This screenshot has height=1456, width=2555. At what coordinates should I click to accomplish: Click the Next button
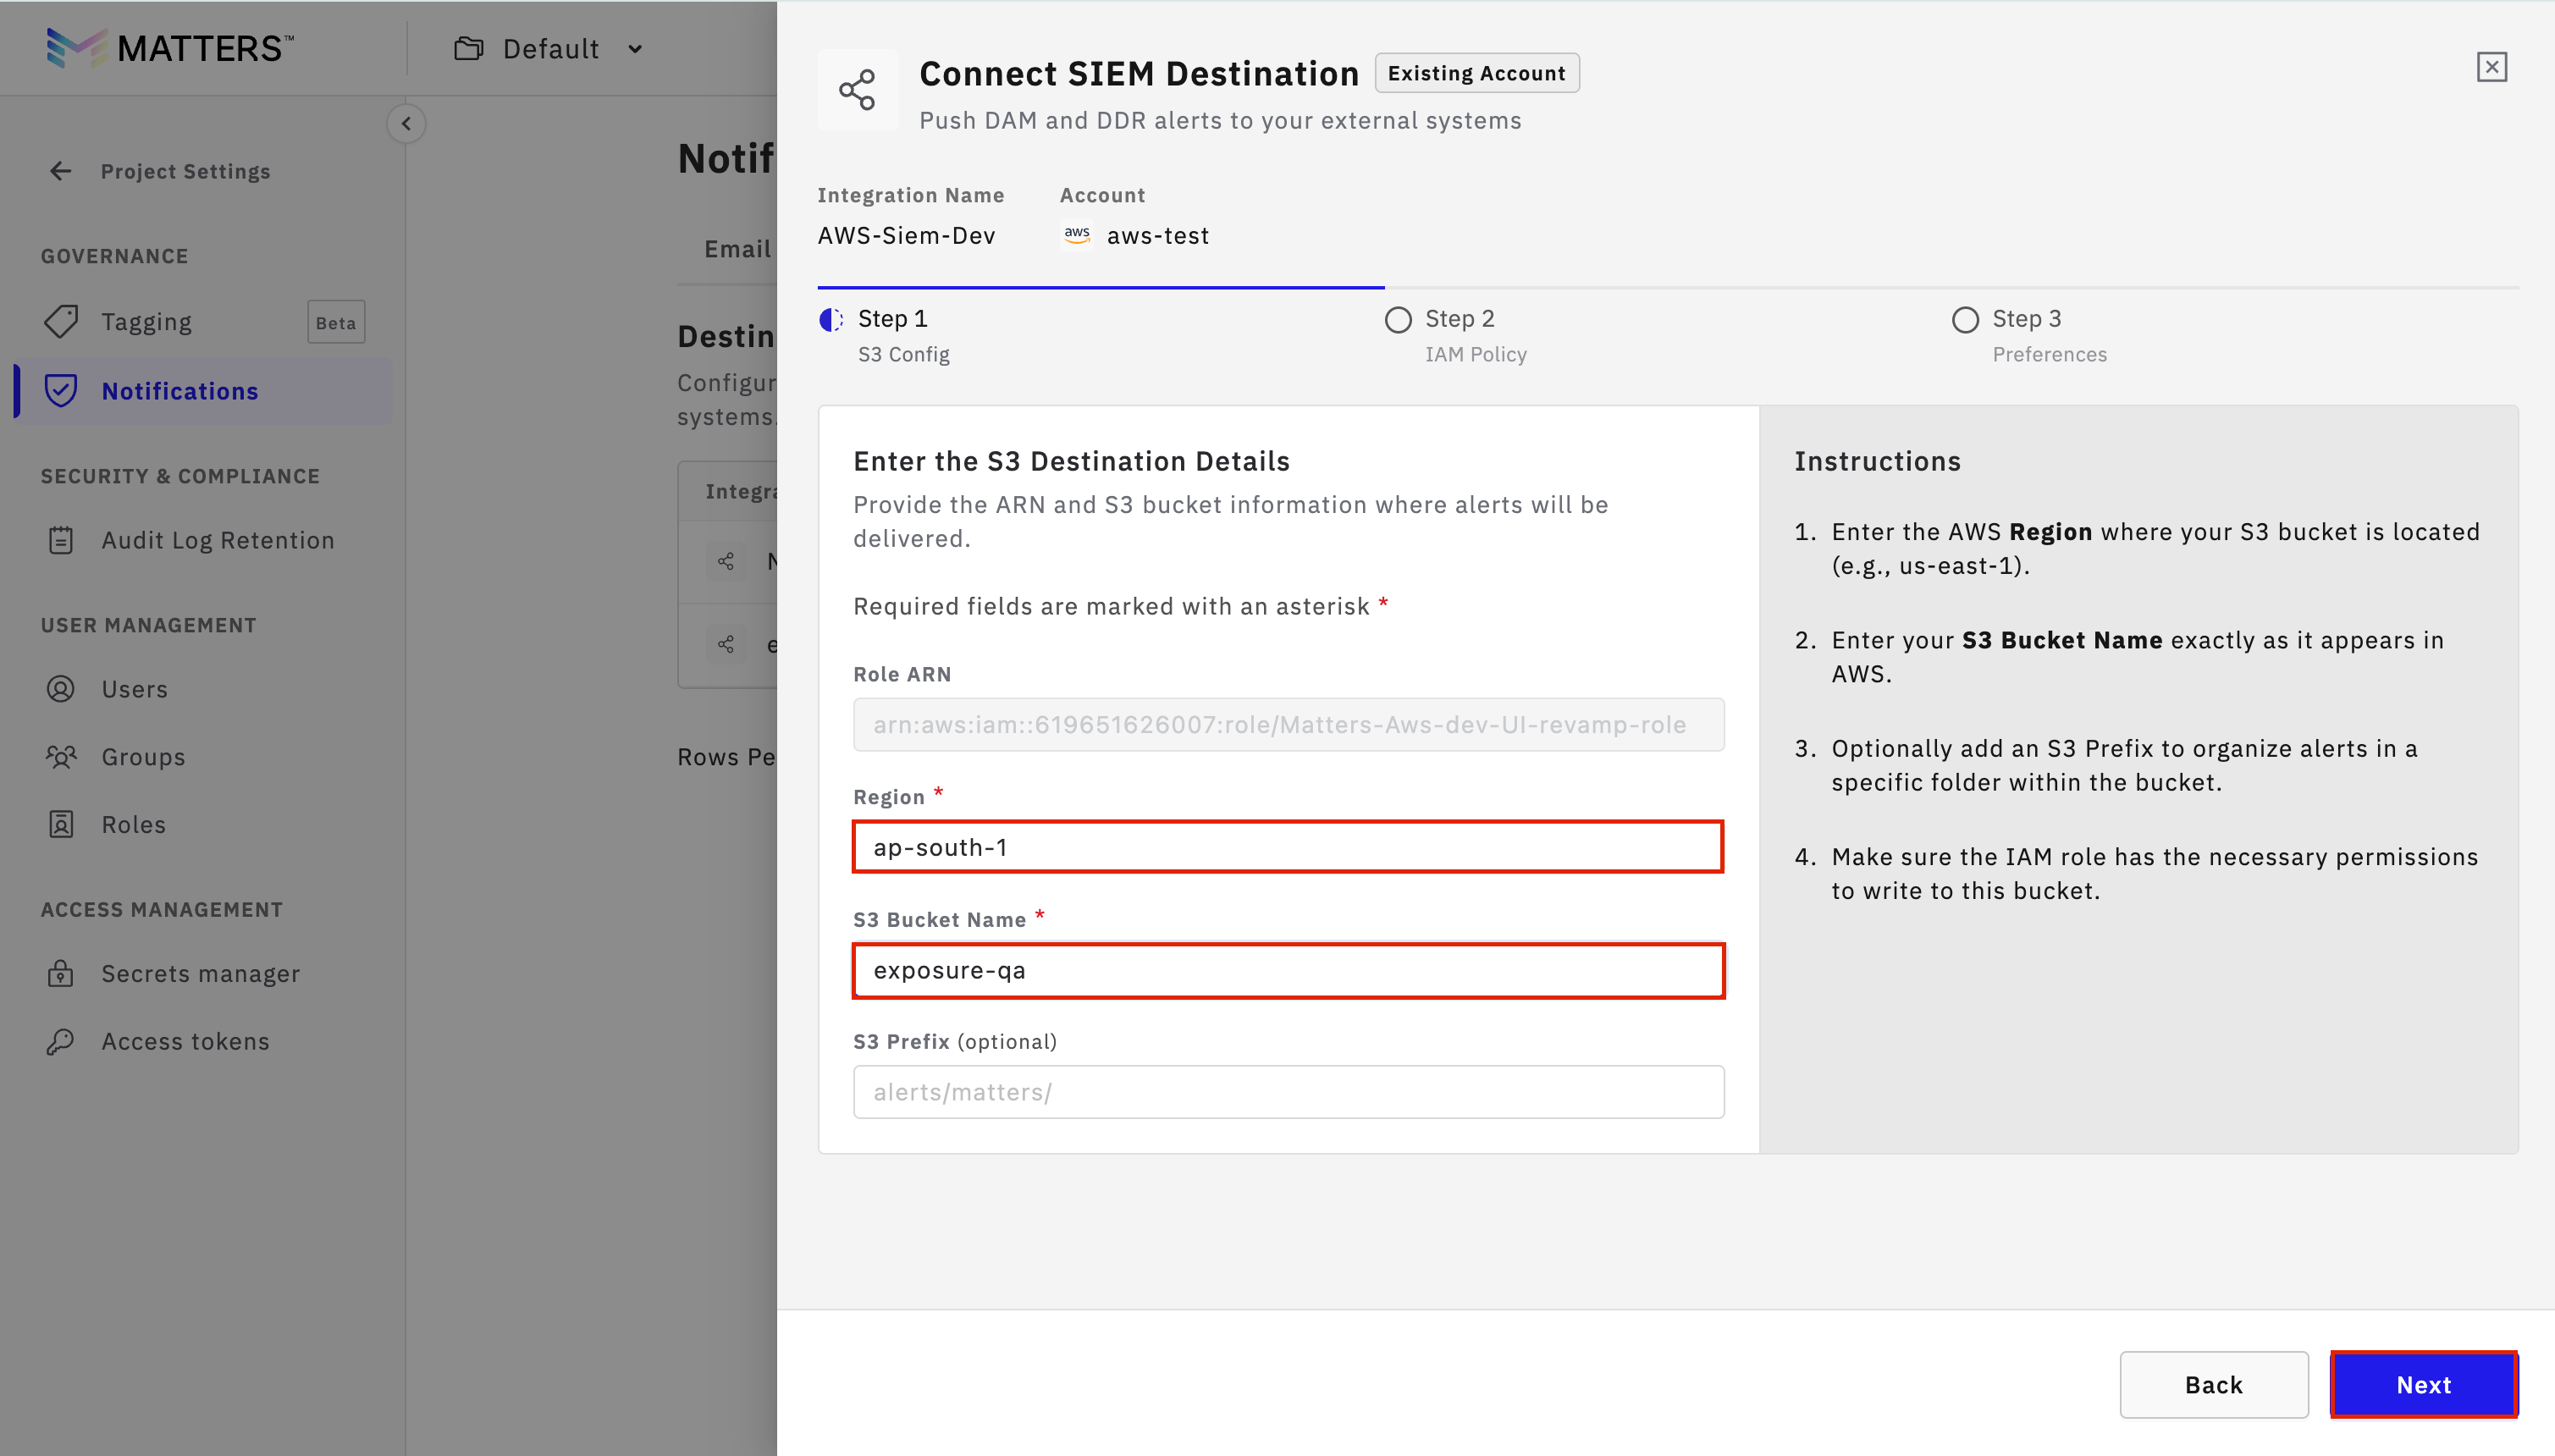(x=2422, y=1384)
